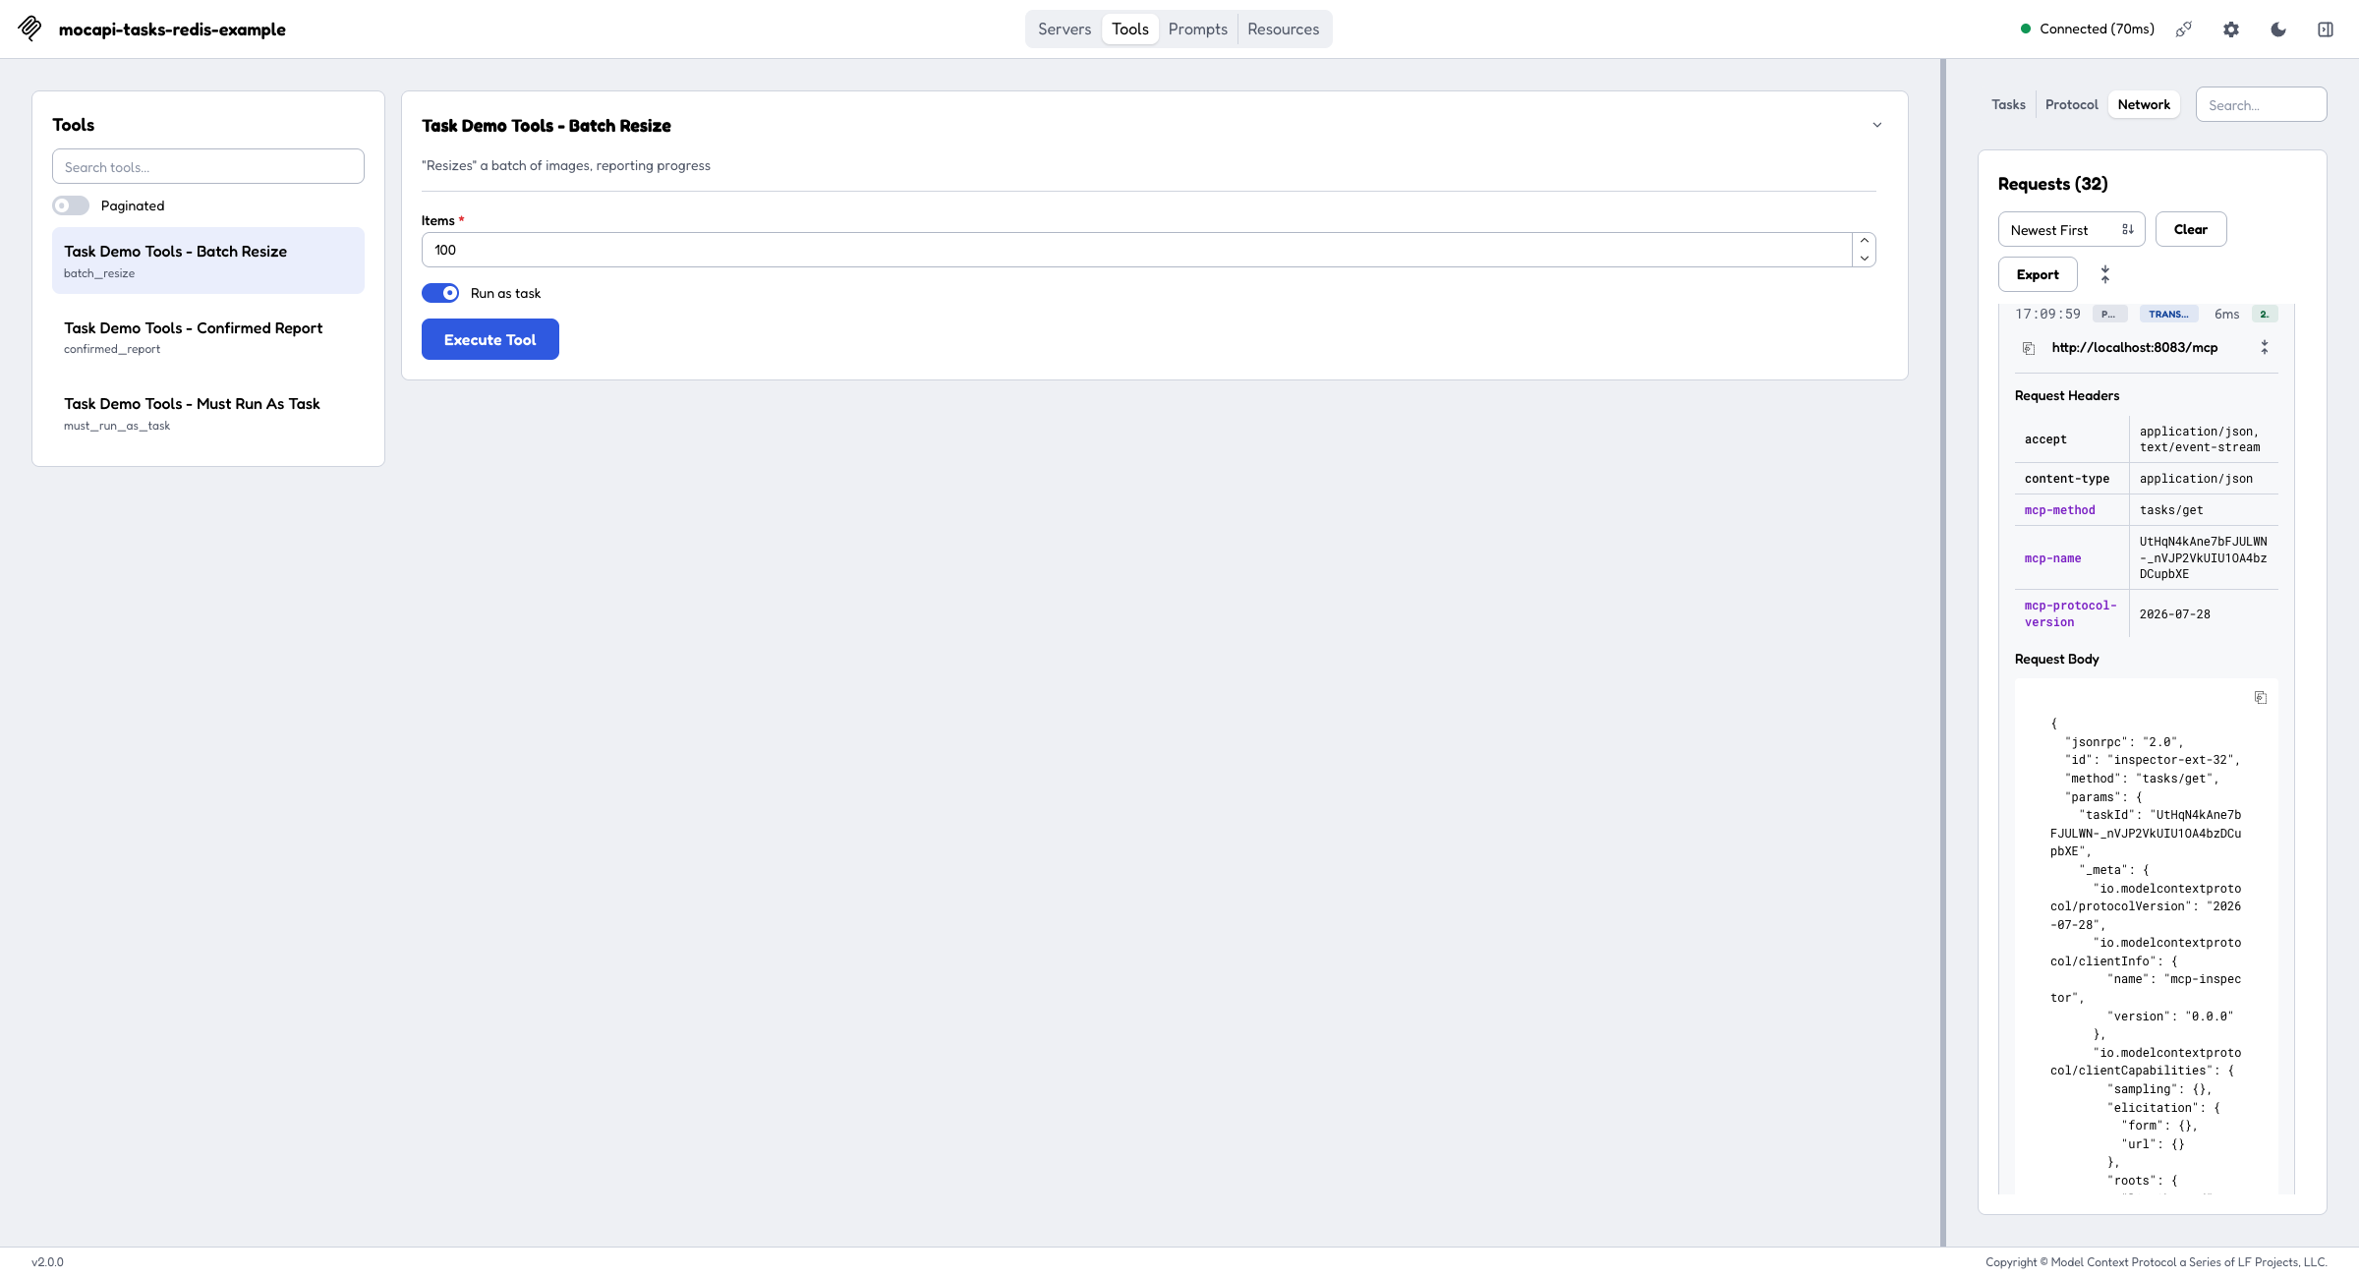Click the mcp-name header label
The width and height of the screenshot is (2359, 1278).
click(2052, 558)
